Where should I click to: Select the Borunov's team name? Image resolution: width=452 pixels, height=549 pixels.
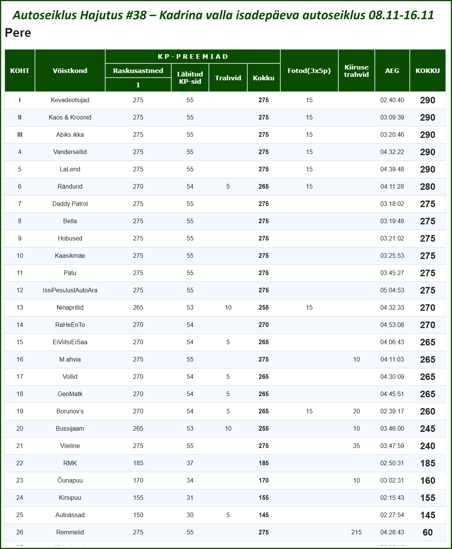(70, 411)
